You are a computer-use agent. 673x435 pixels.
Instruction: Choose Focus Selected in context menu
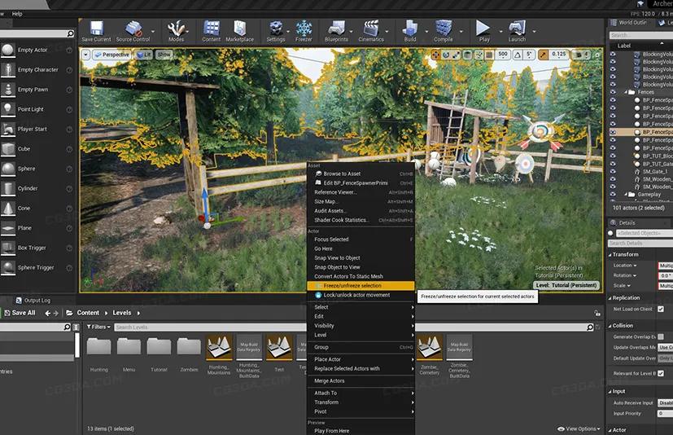(x=361, y=239)
